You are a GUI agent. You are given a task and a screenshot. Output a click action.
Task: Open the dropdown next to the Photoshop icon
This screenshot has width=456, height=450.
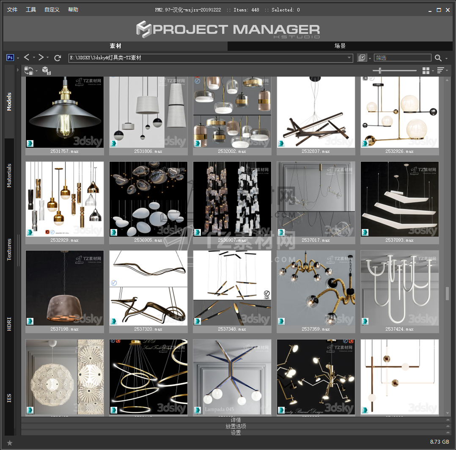(18, 58)
